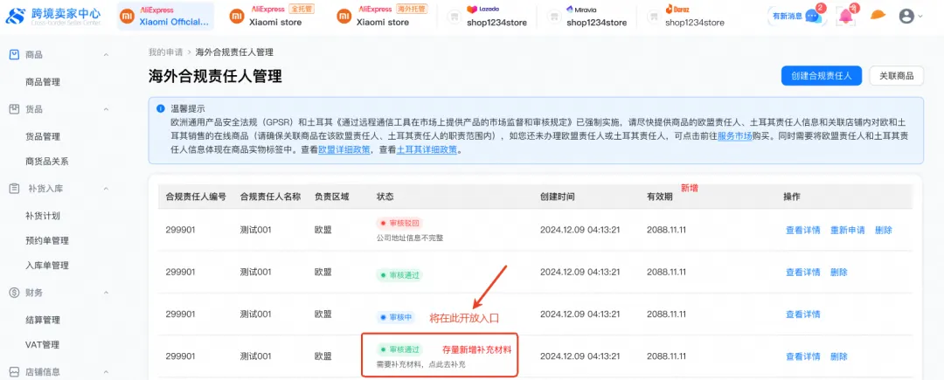Screen dimensions: 944x380
Task: Click the 创建合规责任人 button
Action: pyautogui.click(x=822, y=76)
